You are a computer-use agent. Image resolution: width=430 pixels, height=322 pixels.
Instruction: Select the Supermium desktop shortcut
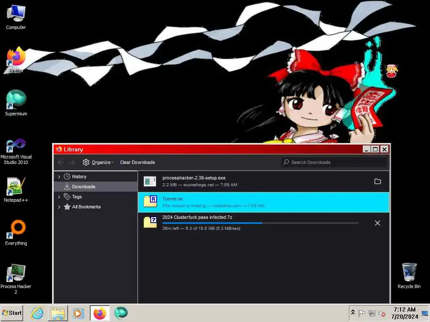tap(16, 103)
